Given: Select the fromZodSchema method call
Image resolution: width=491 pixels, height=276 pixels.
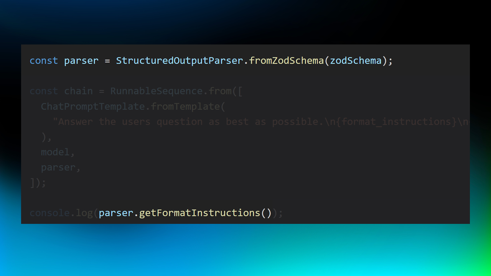Looking at the screenshot, I should click(287, 61).
